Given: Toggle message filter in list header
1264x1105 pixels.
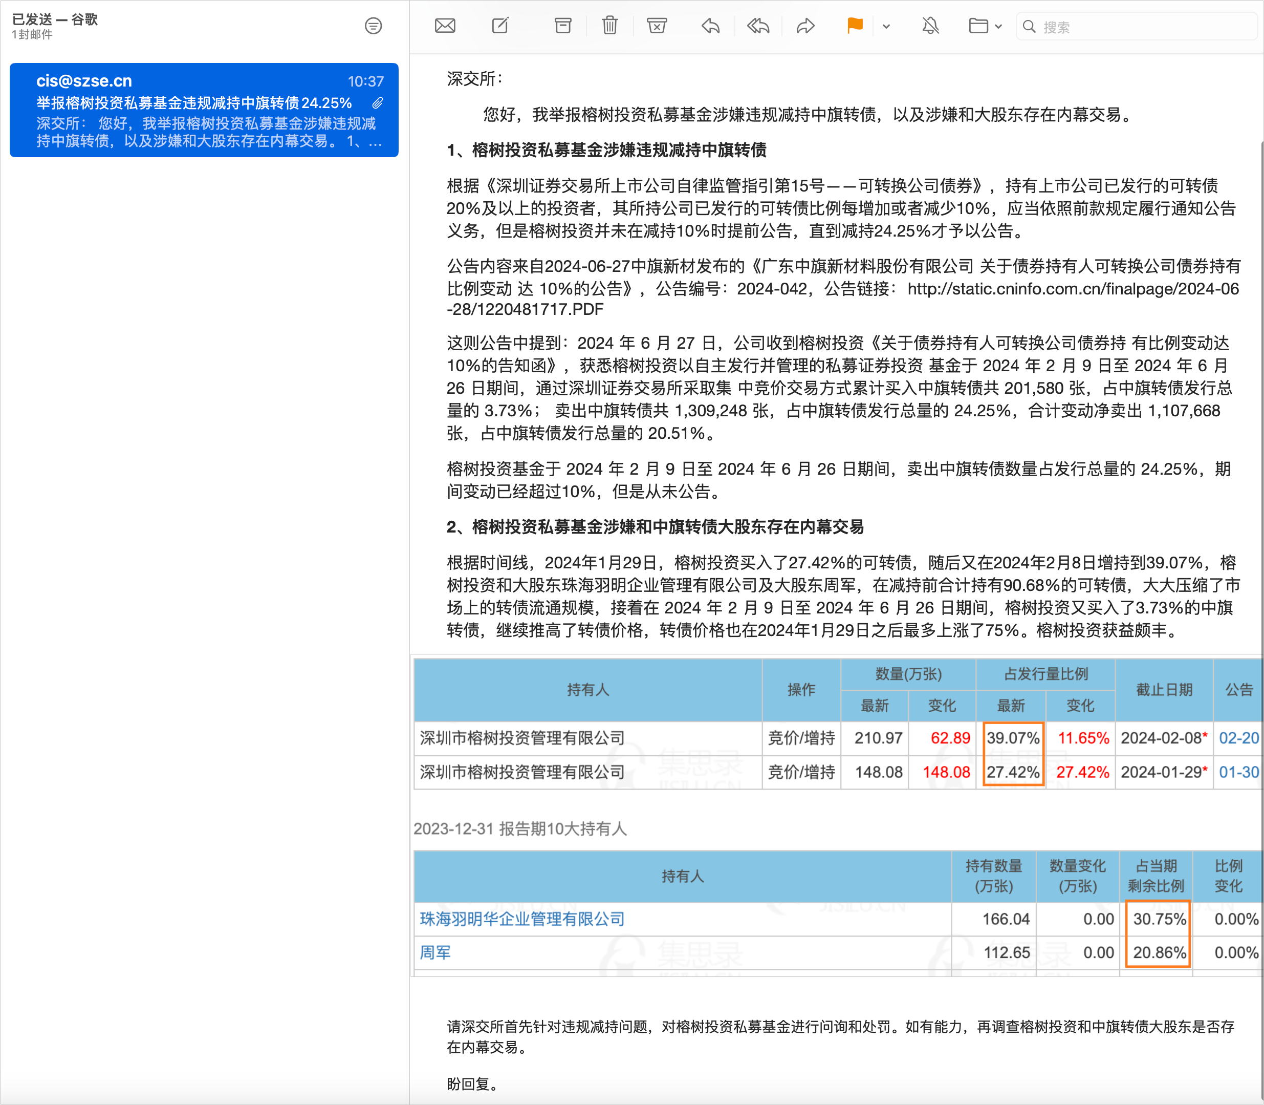Looking at the screenshot, I should (x=373, y=26).
